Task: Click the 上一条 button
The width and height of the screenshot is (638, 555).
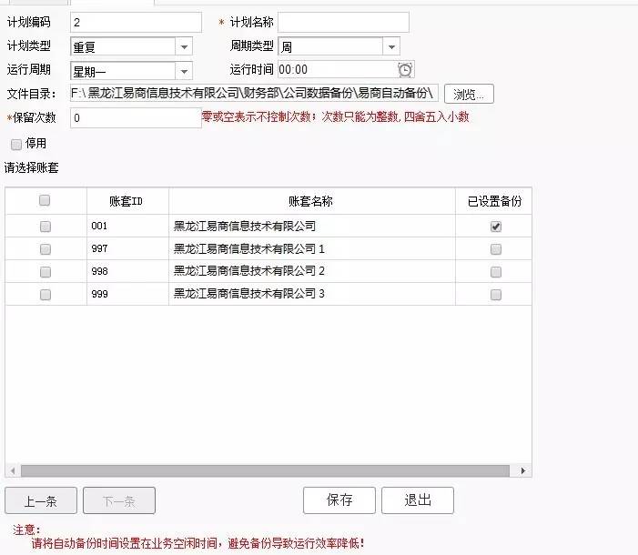Action: coord(41,500)
